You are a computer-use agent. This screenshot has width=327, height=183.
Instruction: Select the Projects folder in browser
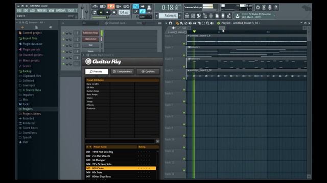point(27,109)
